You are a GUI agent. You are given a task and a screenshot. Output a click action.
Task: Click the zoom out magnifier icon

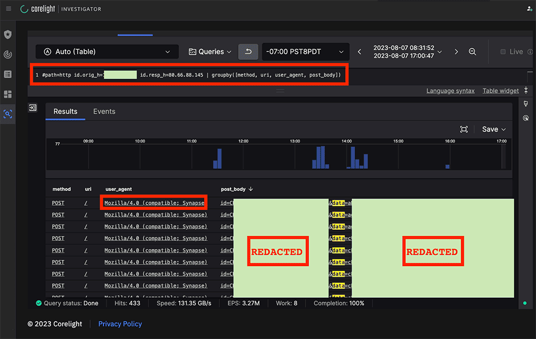pyautogui.click(x=472, y=52)
